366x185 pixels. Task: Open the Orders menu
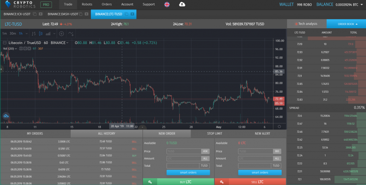coord(107,4)
